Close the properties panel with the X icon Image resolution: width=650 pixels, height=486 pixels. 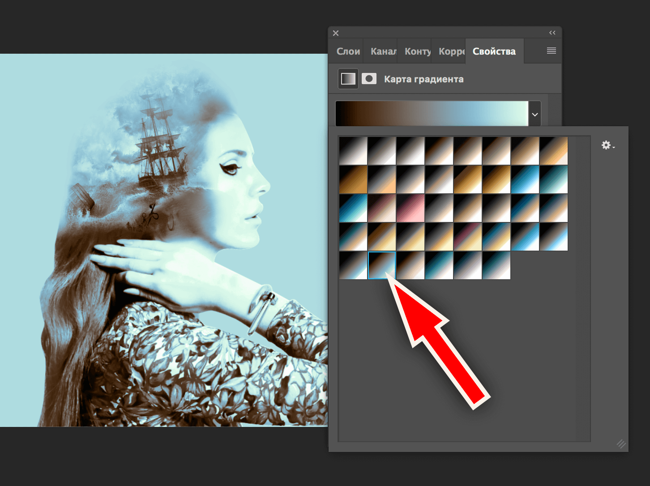[x=336, y=33]
